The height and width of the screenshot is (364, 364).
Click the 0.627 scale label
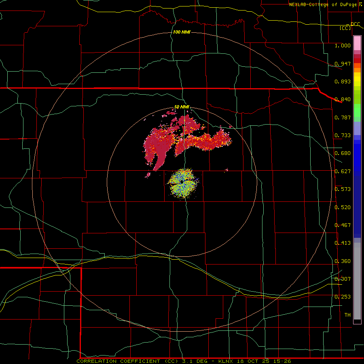(x=343, y=171)
